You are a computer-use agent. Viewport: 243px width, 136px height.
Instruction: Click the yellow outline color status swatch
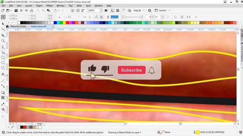(198, 132)
